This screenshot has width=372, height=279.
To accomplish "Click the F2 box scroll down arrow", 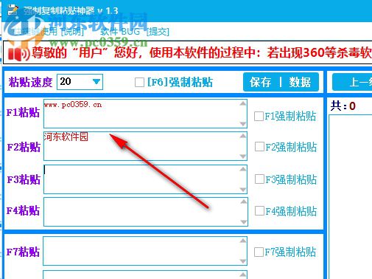I will click(x=243, y=156).
